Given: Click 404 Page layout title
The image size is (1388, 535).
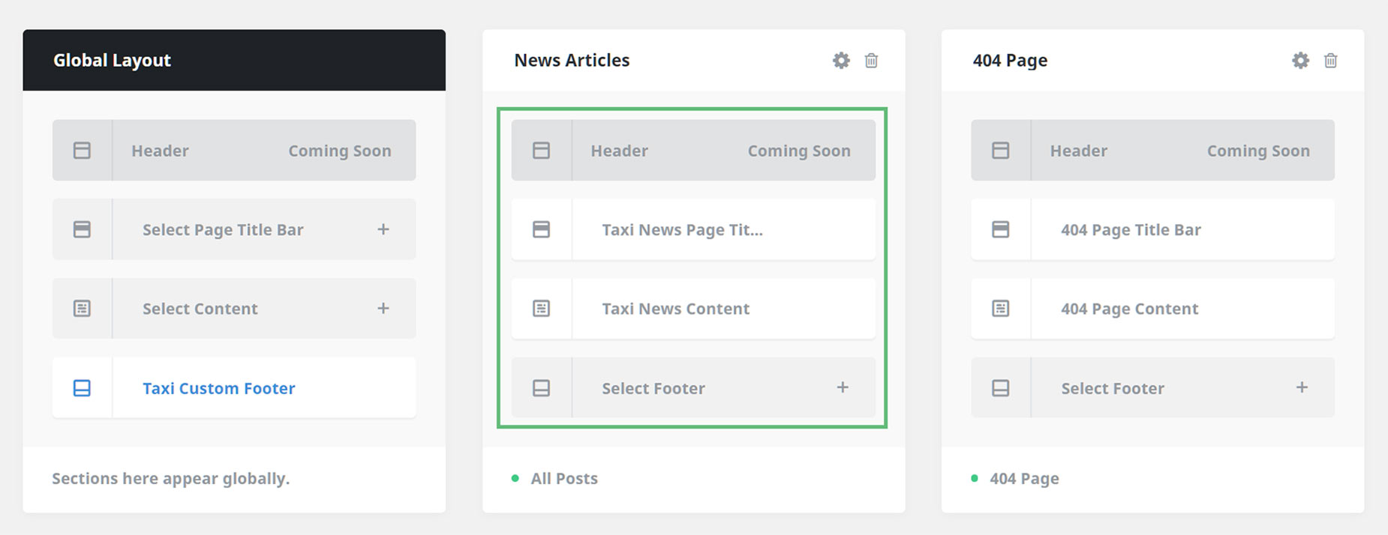Looking at the screenshot, I should (x=1010, y=61).
